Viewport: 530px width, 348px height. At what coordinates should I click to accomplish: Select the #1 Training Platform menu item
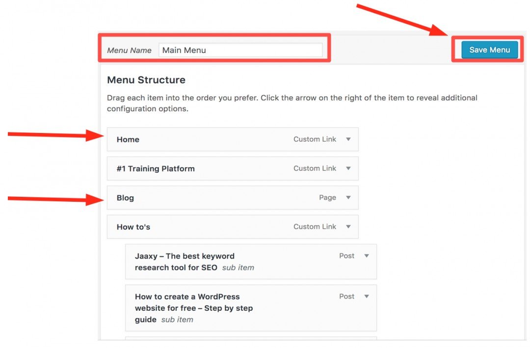point(156,168)
